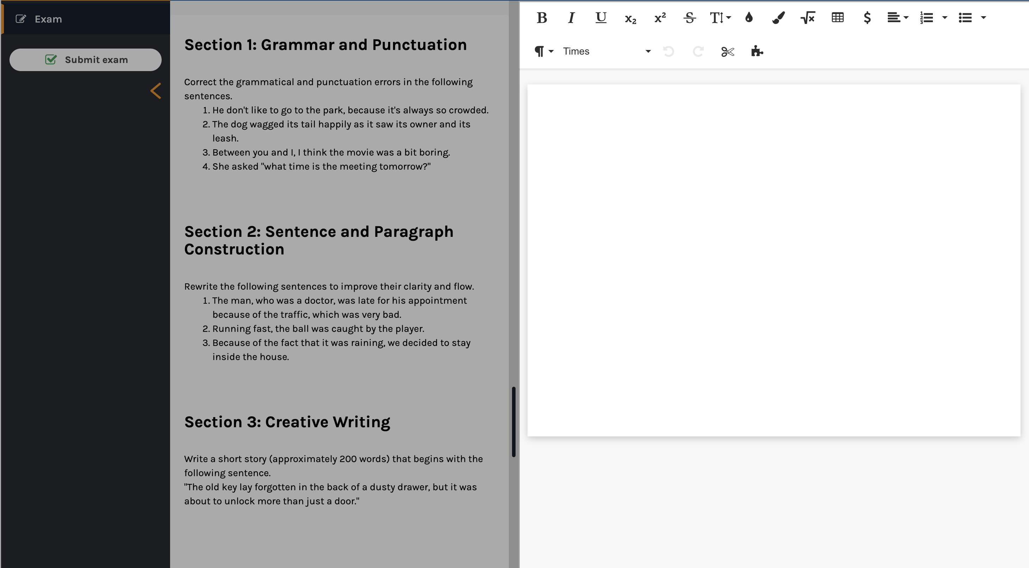The width and height of the screenshot is (1029, 568).
Task: Open the ordered list options arrow
Action: (x=945, y=18)
